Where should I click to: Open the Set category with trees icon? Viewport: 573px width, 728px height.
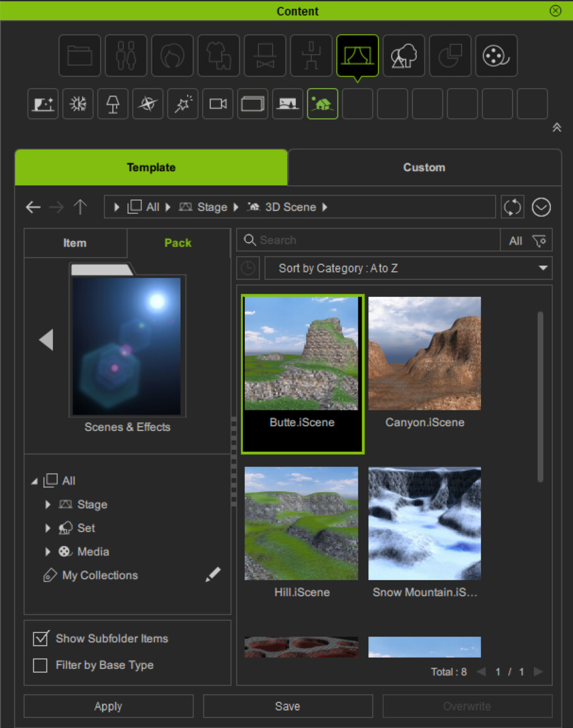coord(404,56)
